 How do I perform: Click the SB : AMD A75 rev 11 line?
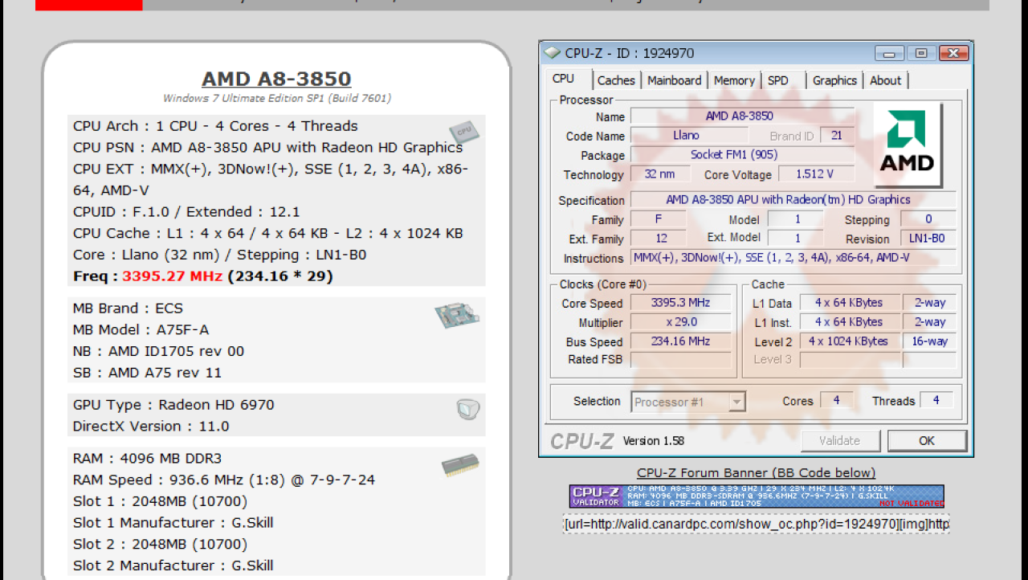(x=147, y=373)
